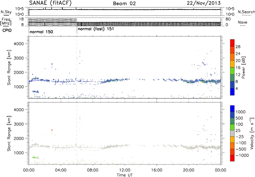Click the Velocity [m s⁻¹] colorbar title

(x=252, y=133)
